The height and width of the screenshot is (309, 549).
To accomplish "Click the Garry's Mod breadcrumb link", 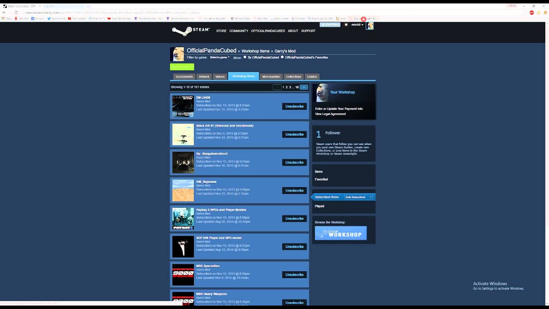I will click(x=285, y=51).
